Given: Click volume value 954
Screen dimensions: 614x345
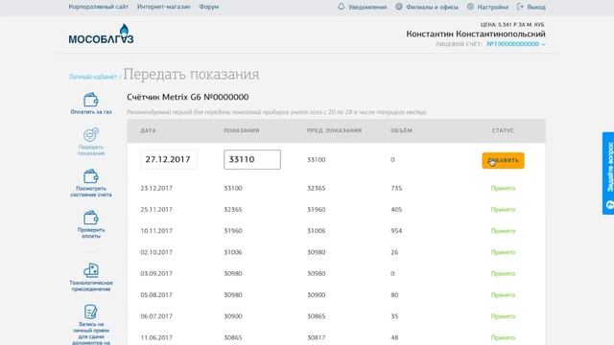Looking at the screenshot, I should tap(396, 231).
